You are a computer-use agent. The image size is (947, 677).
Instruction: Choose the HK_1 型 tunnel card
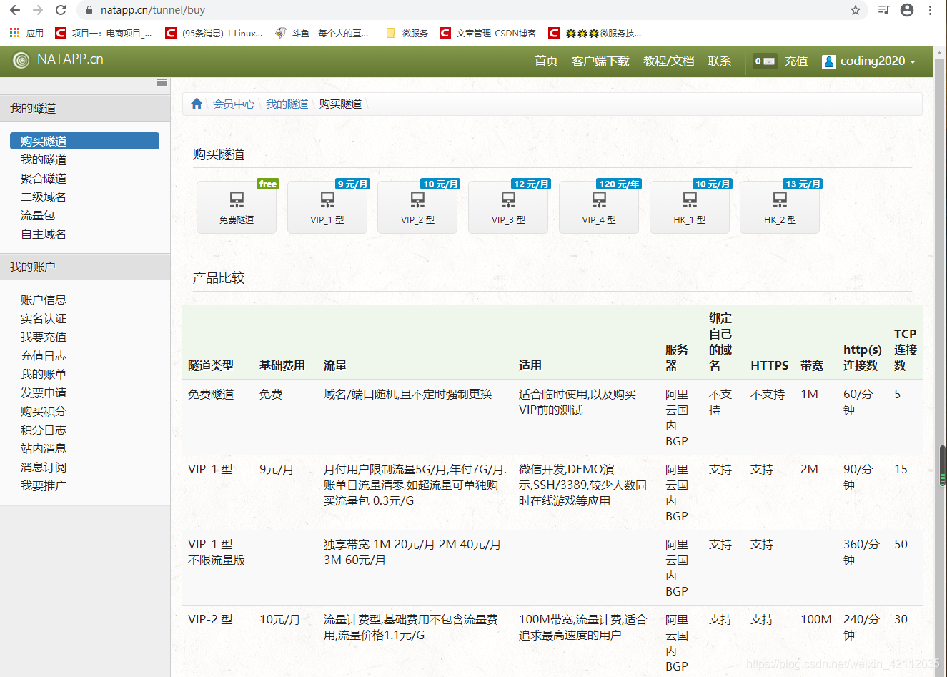[x=690, y=207]
